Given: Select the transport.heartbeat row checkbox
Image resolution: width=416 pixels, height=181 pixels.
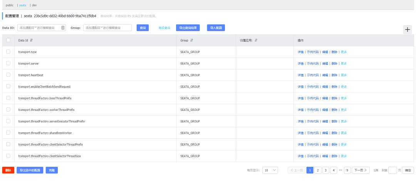Looking at the screenshot, I should (x=8, y=75).
